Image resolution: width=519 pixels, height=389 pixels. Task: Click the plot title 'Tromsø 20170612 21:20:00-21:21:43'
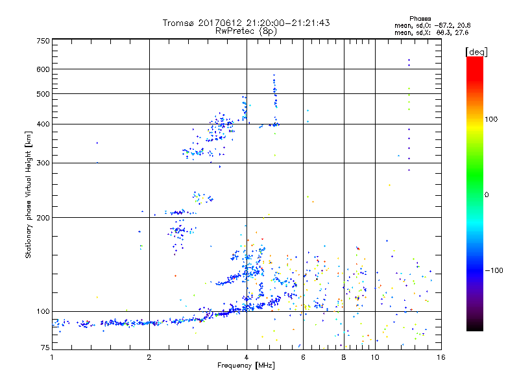[x=246, y=23]
